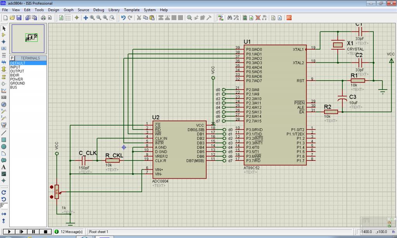Open the Design menu
The width and height of the screenshot is (397, 238).
click(x=54, y=10)
